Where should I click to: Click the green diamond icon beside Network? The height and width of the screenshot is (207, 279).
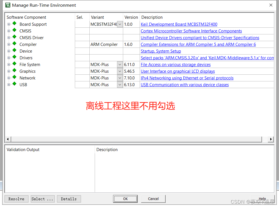[x=15, y=77]
